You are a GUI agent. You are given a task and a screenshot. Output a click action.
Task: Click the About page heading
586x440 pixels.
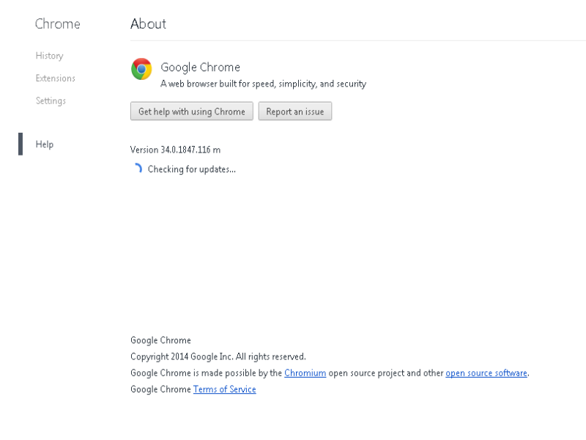tap(148, 24)
